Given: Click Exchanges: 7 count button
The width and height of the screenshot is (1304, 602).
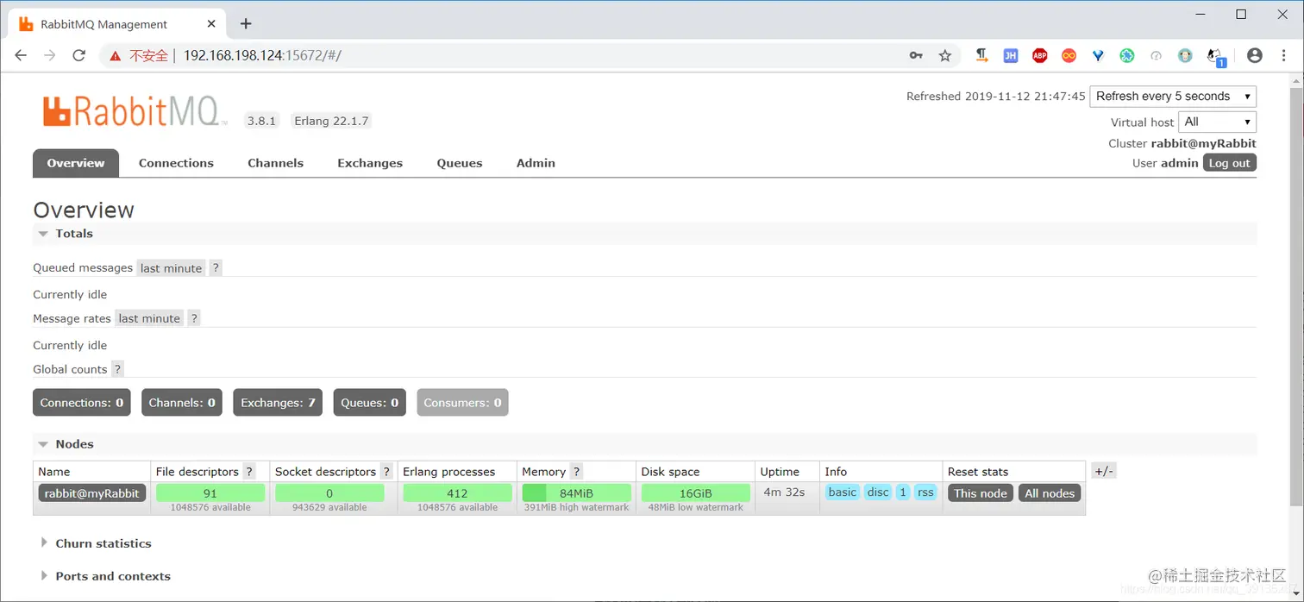Looking at the screenshot, I should coord(278,403).
